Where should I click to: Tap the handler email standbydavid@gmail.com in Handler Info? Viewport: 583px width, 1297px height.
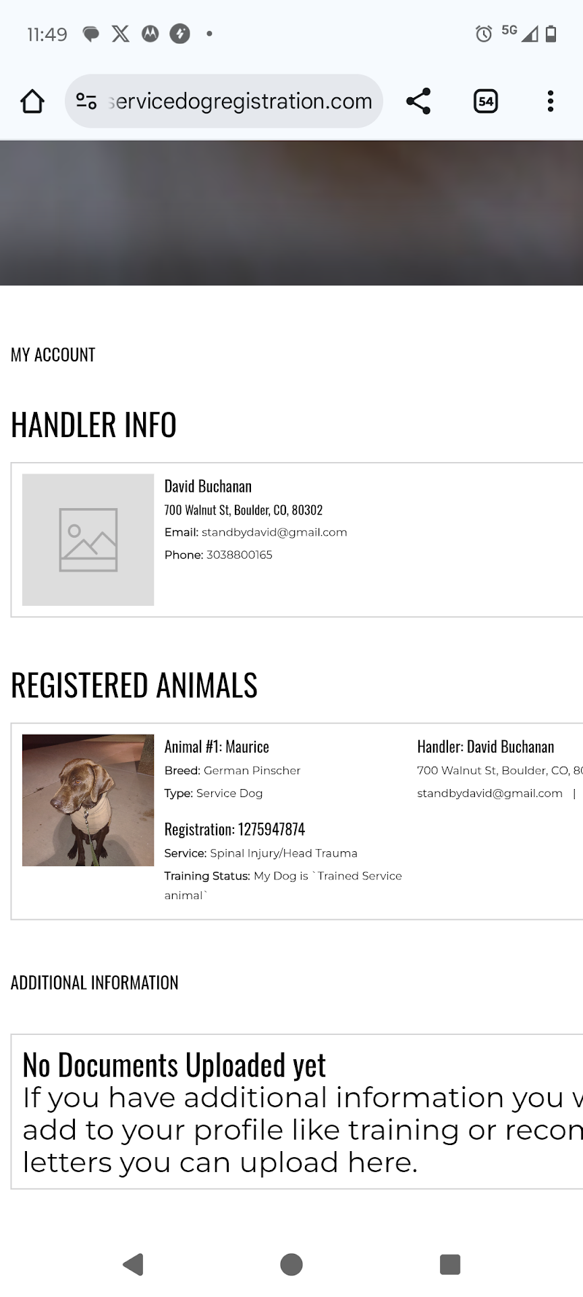tap(274, 532)
